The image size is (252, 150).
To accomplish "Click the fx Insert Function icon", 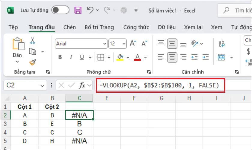I will coord(82,85).
